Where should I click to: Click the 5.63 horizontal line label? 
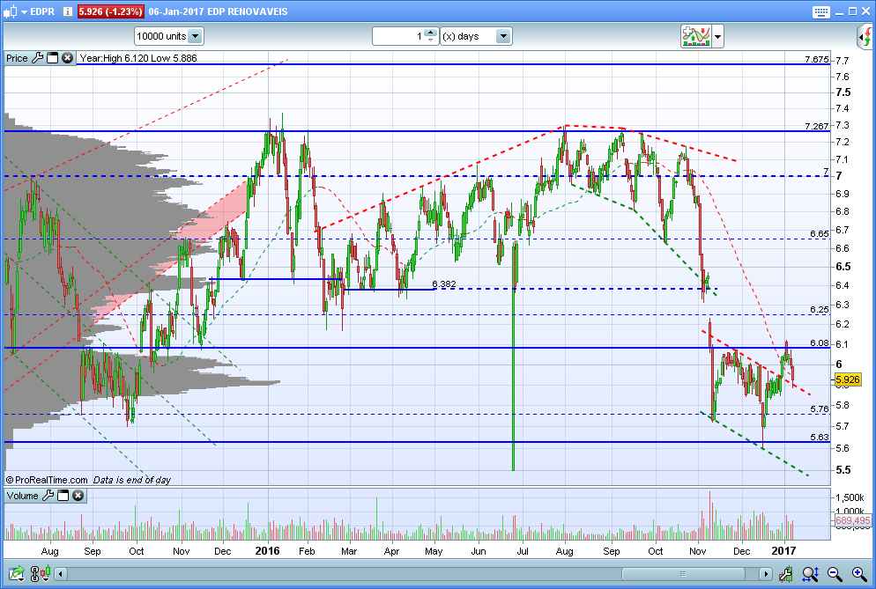[820, 438]
